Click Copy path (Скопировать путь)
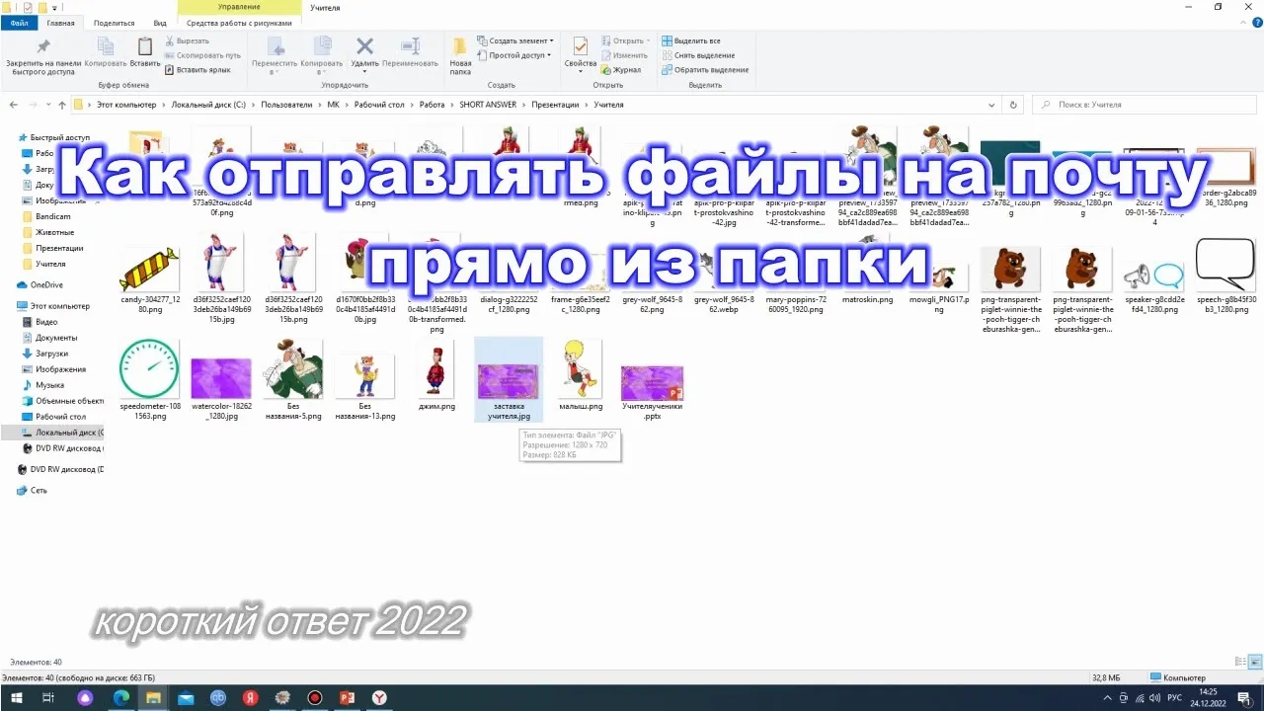 coord(202,55)
